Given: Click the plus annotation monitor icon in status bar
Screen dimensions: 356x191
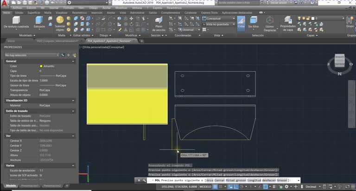Looking at the screenshot, I should click(296, 187).
